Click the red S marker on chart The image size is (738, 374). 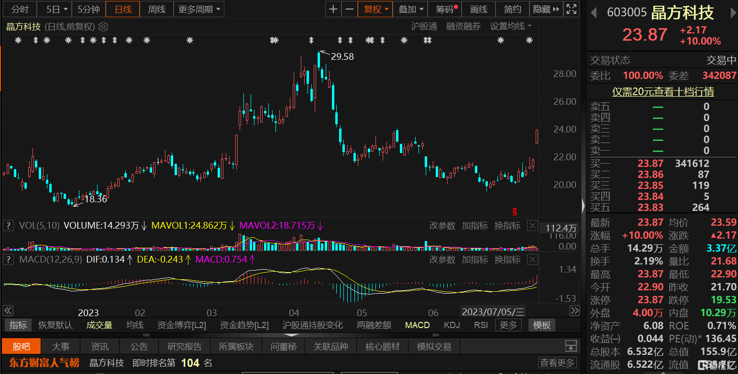(x=515, y=211)
